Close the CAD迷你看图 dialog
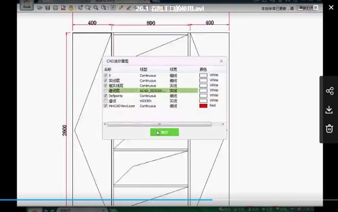 [x=221, y=61]
